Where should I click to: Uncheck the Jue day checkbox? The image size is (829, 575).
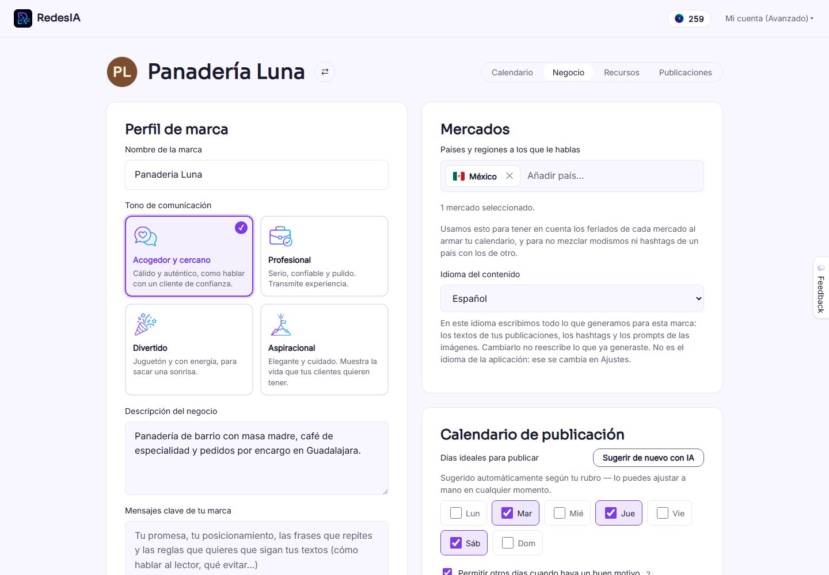pos(611,513)
